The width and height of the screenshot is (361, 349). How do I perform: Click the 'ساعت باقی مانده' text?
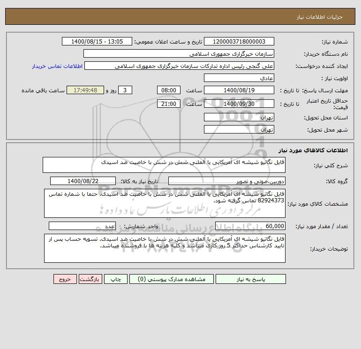(x=43, y=90)
